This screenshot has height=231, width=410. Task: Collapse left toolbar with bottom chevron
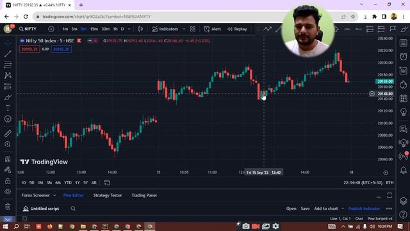point(8,219)
